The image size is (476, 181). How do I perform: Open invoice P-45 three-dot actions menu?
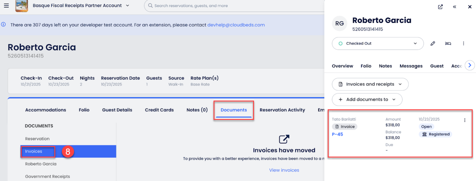click(465, 120)
